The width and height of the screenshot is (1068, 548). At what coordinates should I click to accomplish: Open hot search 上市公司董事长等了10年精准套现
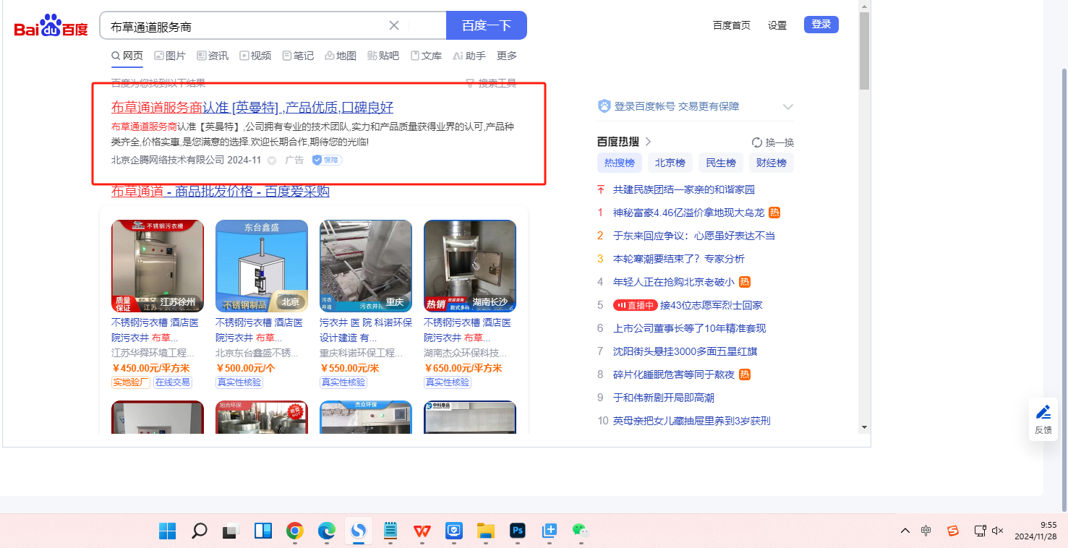click(689, 328)
